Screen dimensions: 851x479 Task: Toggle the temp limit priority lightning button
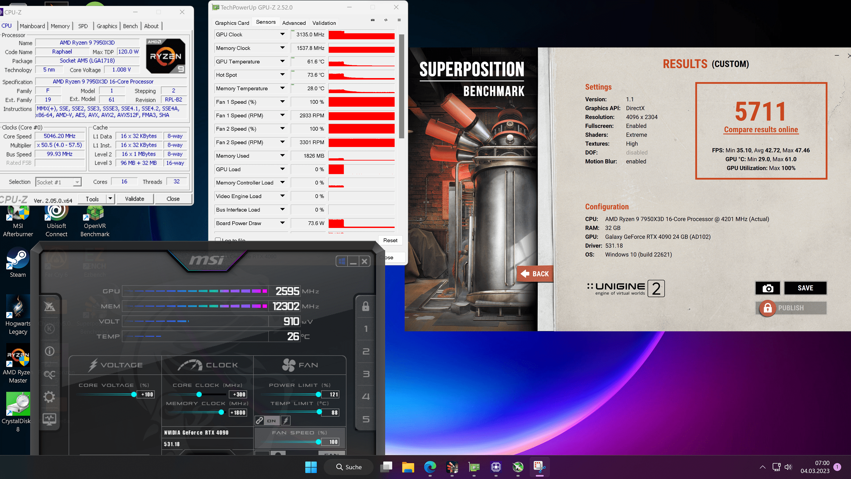click(x=286, y=420)
